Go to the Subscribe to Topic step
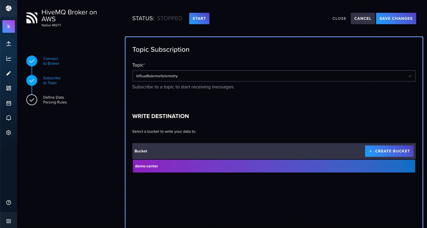Viewport: 427px width, 228px height. (x=52, y=80)
